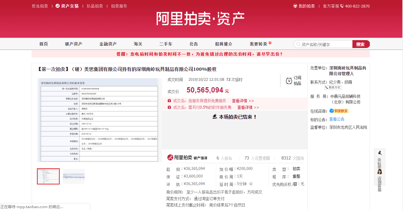This screenshot has height=210, width=403.
Task: Click the hot badge beside 我要转卖
Action: [270, 43]
